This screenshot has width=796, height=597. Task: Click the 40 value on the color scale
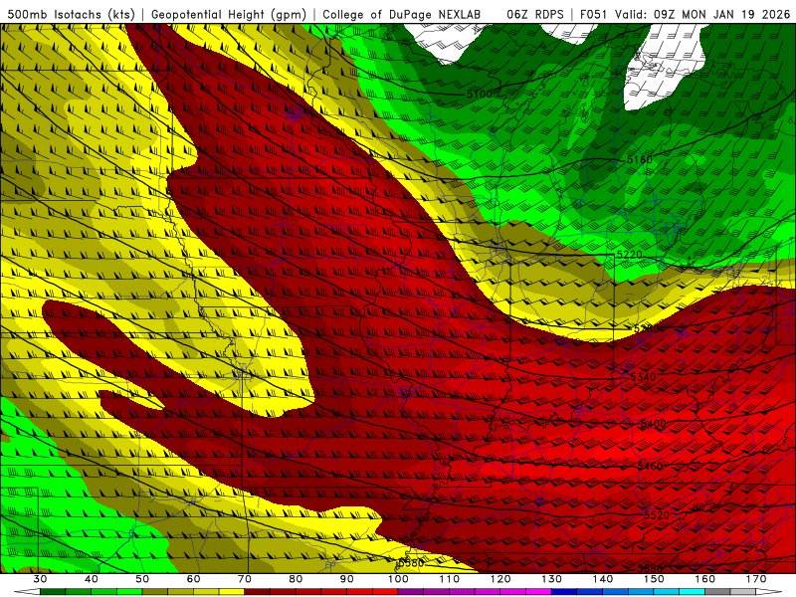tap(91, 579)
